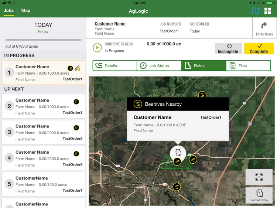The height and width of the screenshot is (208, 277).
Task: Click the TestOrder6 order label
Action: (73, 164)
